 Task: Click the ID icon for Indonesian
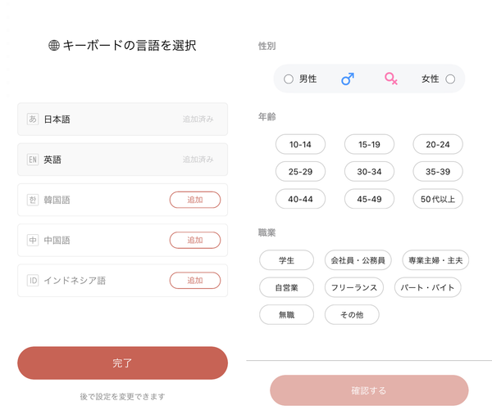tap(33, 280)
